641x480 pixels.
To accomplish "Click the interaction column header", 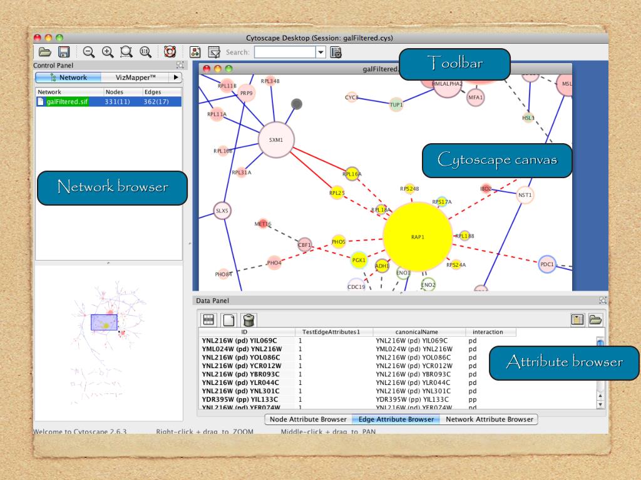I will [x=490, y=332].
